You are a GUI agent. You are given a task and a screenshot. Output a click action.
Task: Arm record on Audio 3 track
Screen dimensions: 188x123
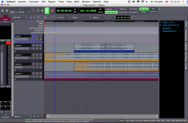pyautogui.click(x=34, y=64)
